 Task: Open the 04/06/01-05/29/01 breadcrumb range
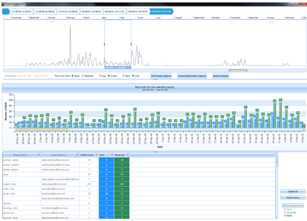(138, 12)
